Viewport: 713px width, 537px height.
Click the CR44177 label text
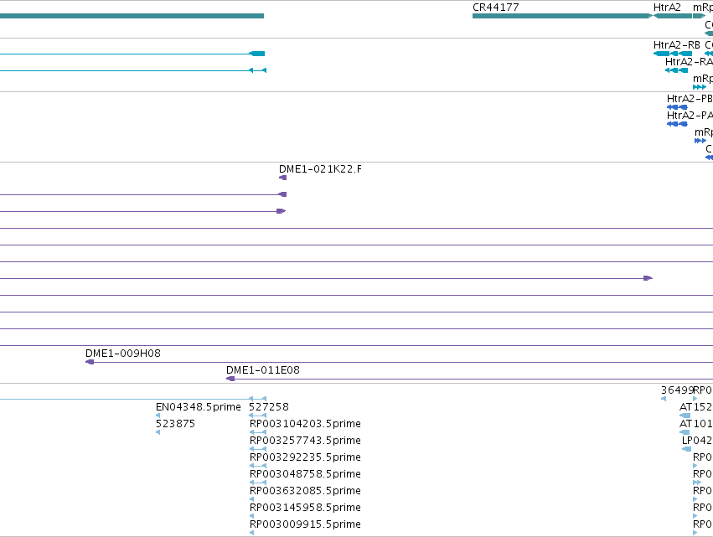point(496,8)
